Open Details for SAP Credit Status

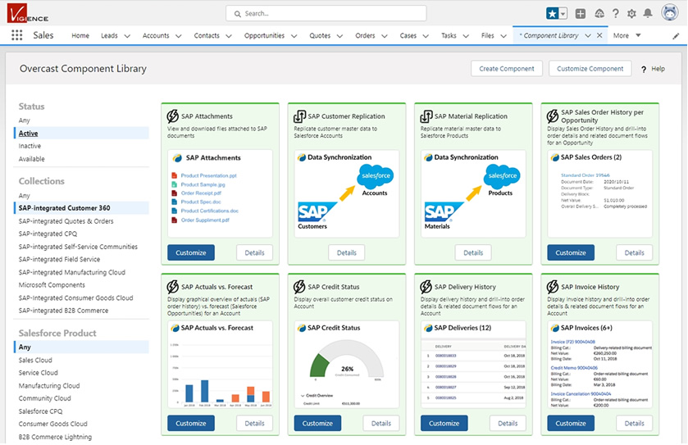380,423
